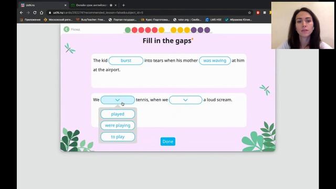Image resolution: width=336 pixels, height=189 pixels.
Task: Select the green progress dot
Action: (x=128, y=30)
